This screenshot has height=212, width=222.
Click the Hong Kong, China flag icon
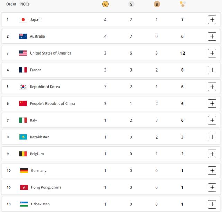(x=24, y=187)
